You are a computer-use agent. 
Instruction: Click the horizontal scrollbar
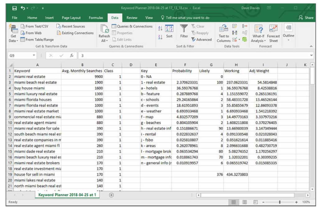coord(247,195)
